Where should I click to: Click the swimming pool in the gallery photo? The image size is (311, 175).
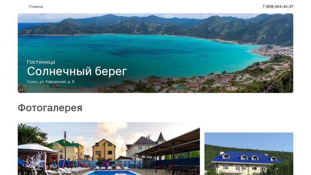(112, 173)
